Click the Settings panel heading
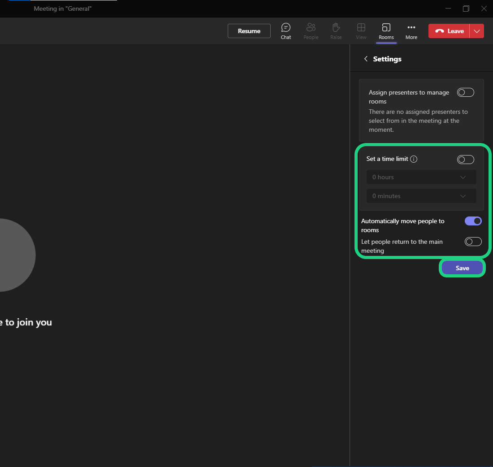 coord(387,59)
